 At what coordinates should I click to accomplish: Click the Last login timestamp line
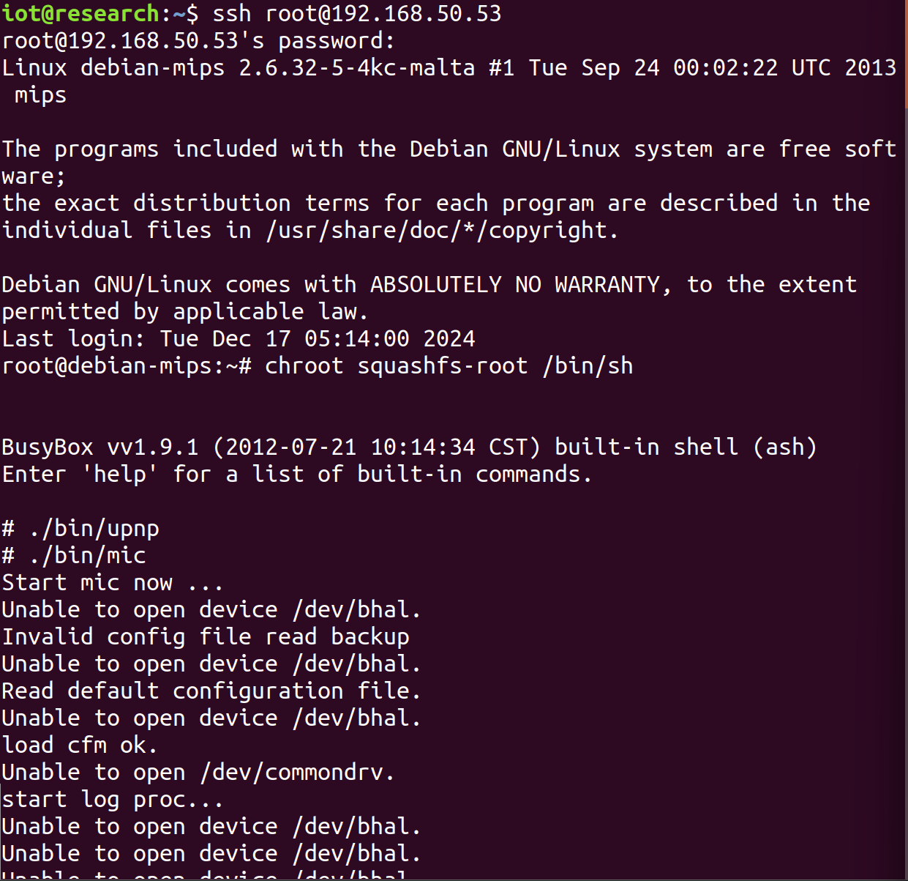(x=239, y=338)
